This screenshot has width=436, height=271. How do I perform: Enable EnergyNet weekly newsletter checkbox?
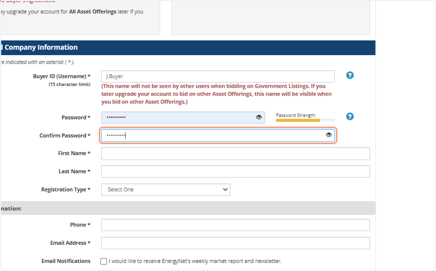pyautogui.click(x=104, y=261)
